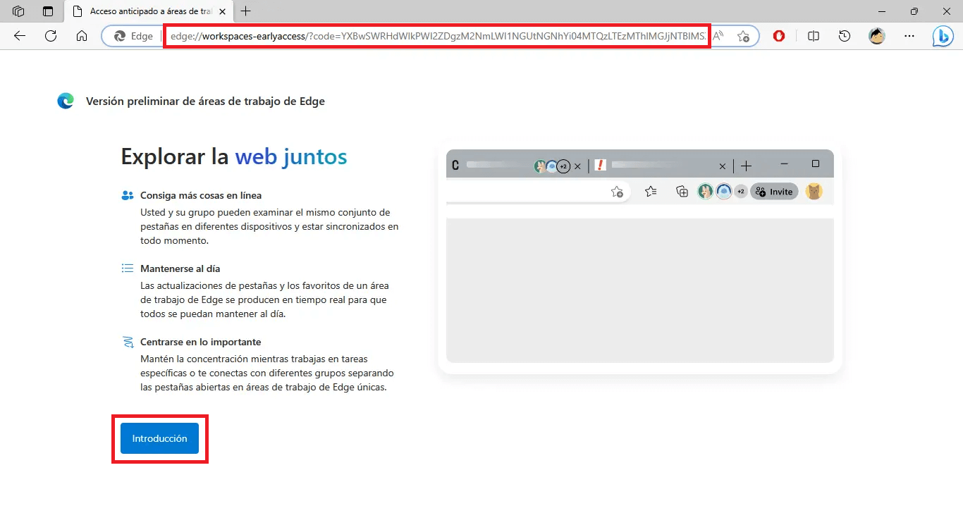Screen dimensions: 963x513
Task: Click the Edge site identity badge
Action: pos(133,36)
